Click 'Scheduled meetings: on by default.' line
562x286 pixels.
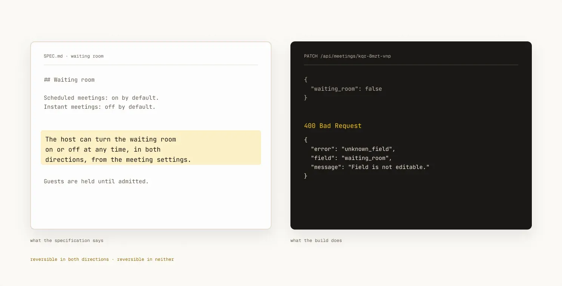click(x=101, y=98)
